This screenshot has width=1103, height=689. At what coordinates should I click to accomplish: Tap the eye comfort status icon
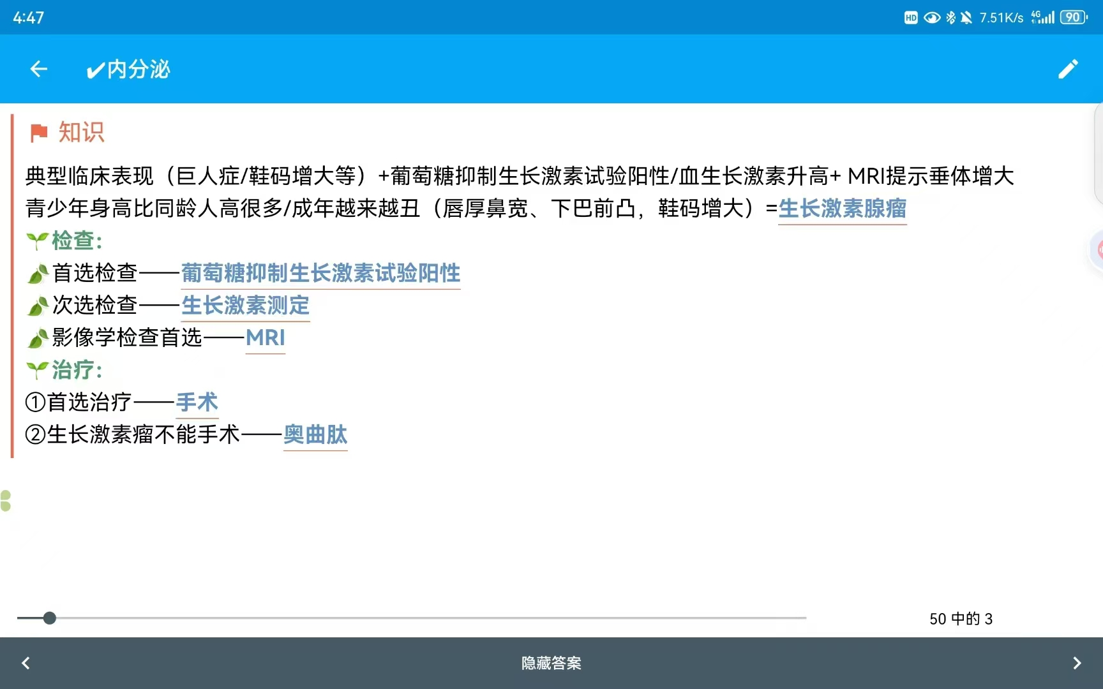(x=932, y=17)
